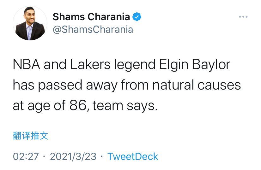Click the number "86" in the tweet
The width and height of the screenshot is (261, 170).
click(x=78, y=106)
